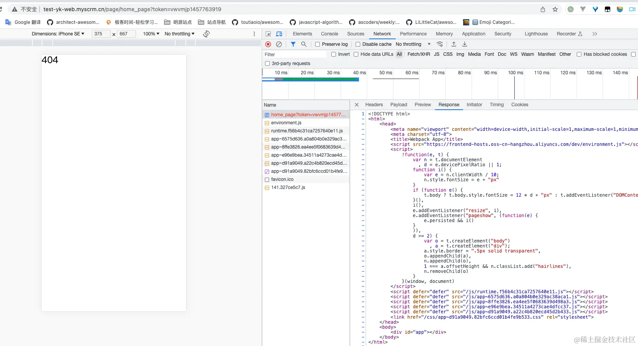Filter requests by WS type
638x346 pixels.
coord(514,54)
